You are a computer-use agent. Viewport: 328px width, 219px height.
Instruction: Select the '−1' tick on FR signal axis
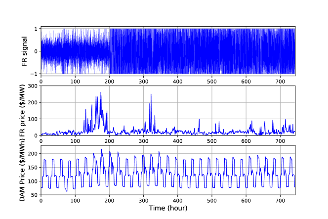34,74
